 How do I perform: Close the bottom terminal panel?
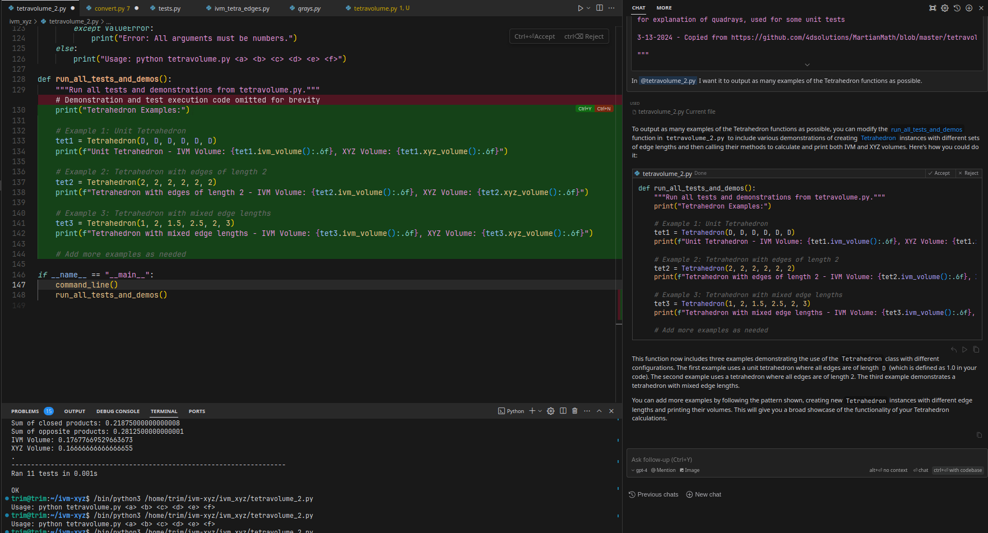click(x=611, y=411)
